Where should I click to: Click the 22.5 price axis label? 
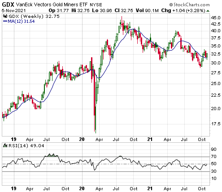[x=216, y=95]
